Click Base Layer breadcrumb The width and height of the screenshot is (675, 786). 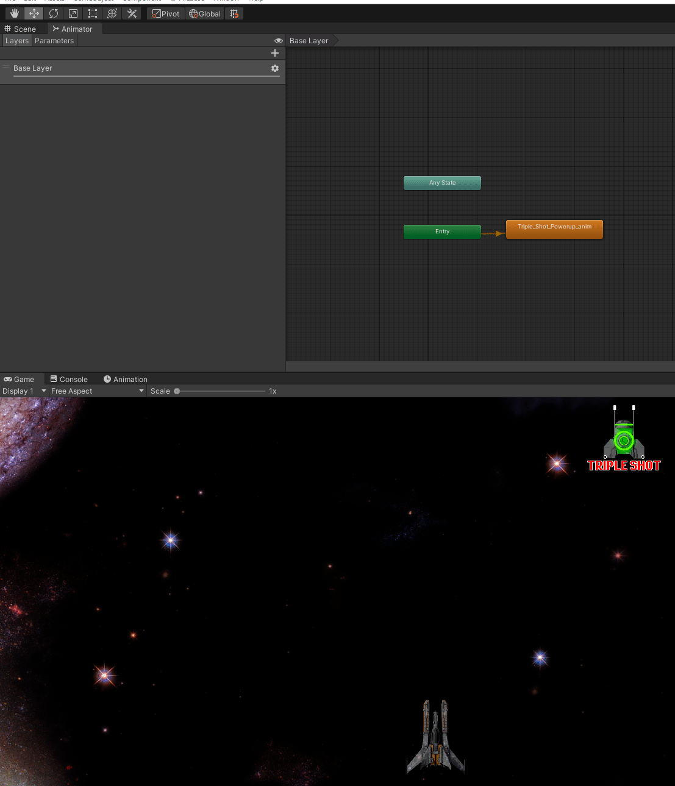[x=309, y=41]
